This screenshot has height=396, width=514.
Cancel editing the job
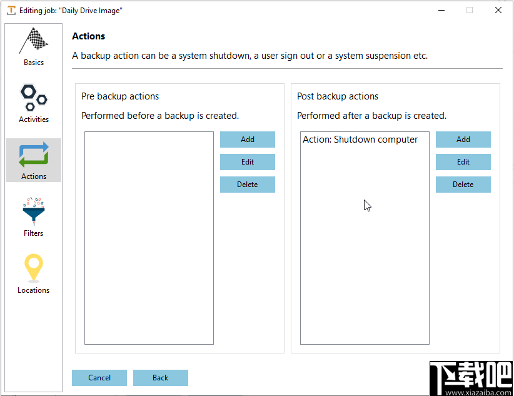tap(99, 378)
